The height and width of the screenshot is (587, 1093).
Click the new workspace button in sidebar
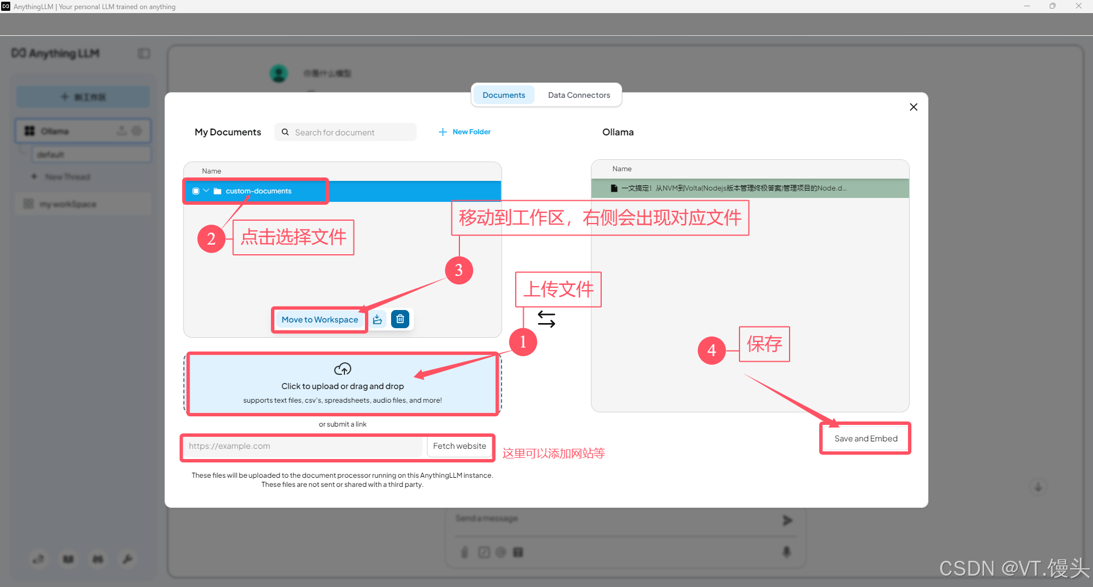pos(83,97)
